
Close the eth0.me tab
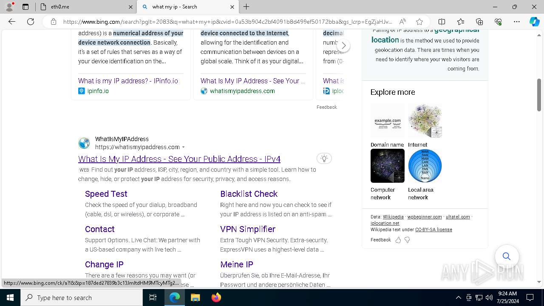click(130, 7)
